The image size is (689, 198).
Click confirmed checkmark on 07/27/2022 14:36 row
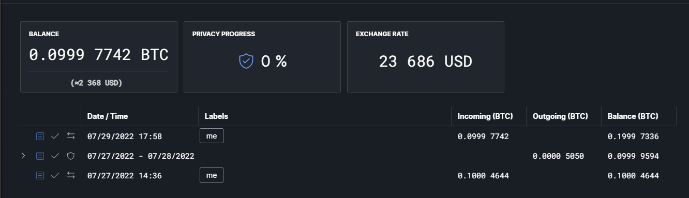coord(55,175)
